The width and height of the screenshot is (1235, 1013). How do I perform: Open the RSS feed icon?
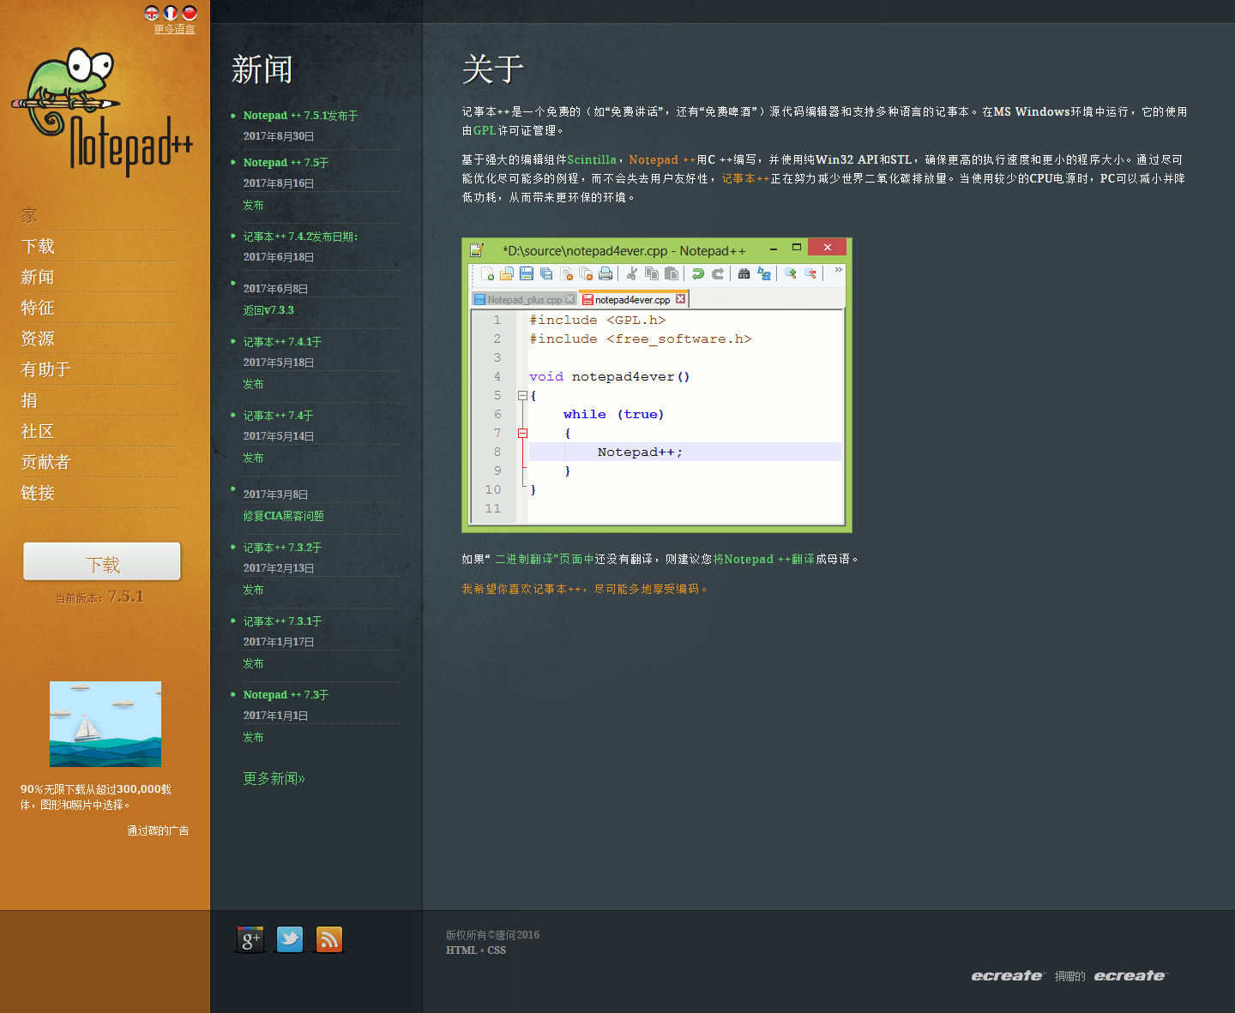(329, 939)
